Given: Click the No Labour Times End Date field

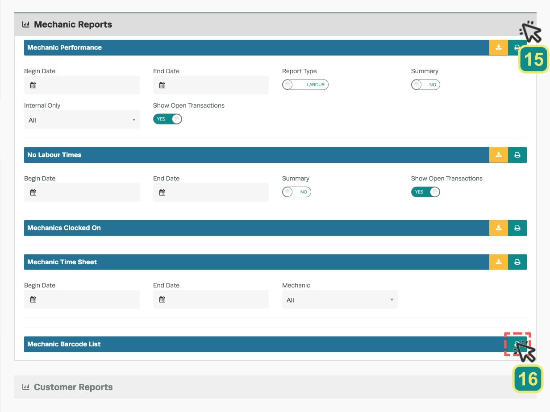Looking at the screenshot, I should pos(211,192).
